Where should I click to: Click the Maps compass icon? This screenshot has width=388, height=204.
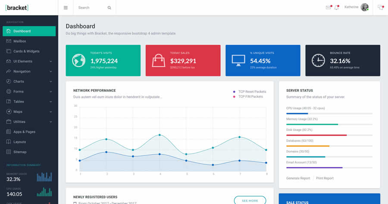[x=9, y=111]
